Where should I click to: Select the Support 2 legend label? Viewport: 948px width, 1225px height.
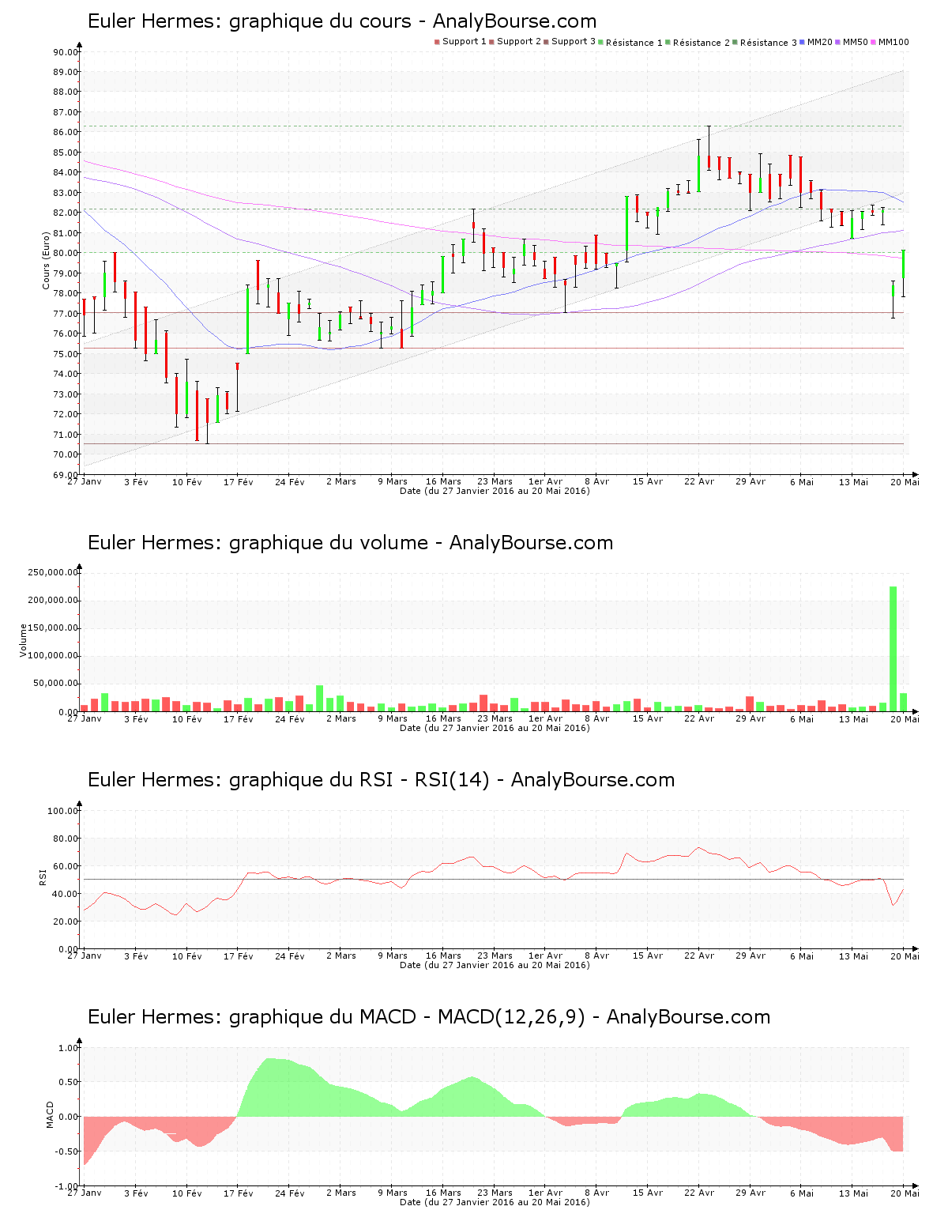tap(519, 42)
